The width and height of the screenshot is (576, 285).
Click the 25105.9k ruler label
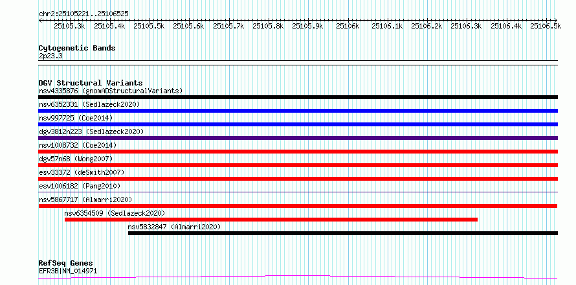[307, 26]
